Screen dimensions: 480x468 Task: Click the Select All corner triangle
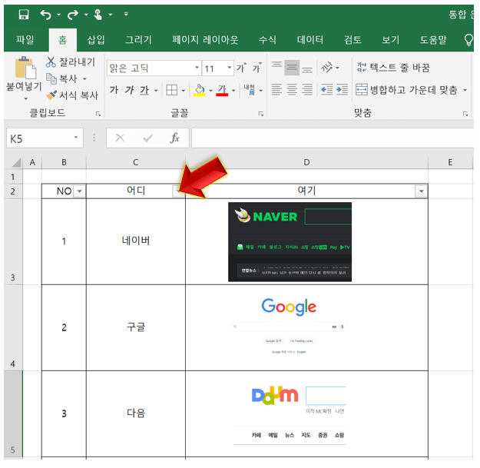tap(16, 162)
